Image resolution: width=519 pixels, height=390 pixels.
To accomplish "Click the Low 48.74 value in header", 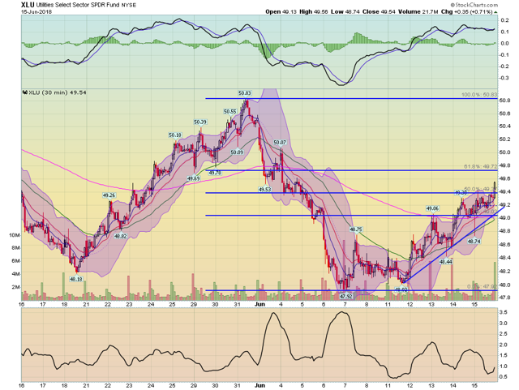I will pos(345,11).
